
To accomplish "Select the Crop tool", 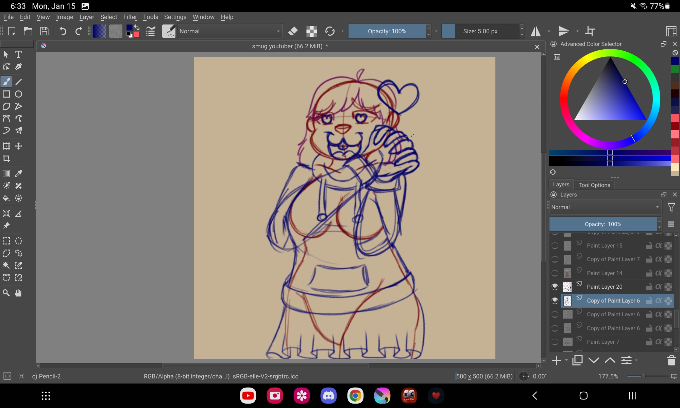I will pyautogui.click(x=6, y=158).
